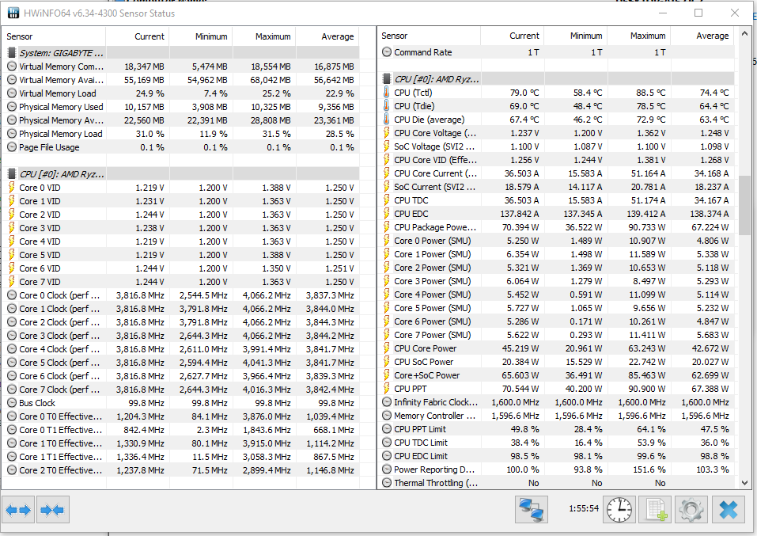
Task: Click the 18,347 MB Virtual Memory value
Action: click(x=144, y=67)
